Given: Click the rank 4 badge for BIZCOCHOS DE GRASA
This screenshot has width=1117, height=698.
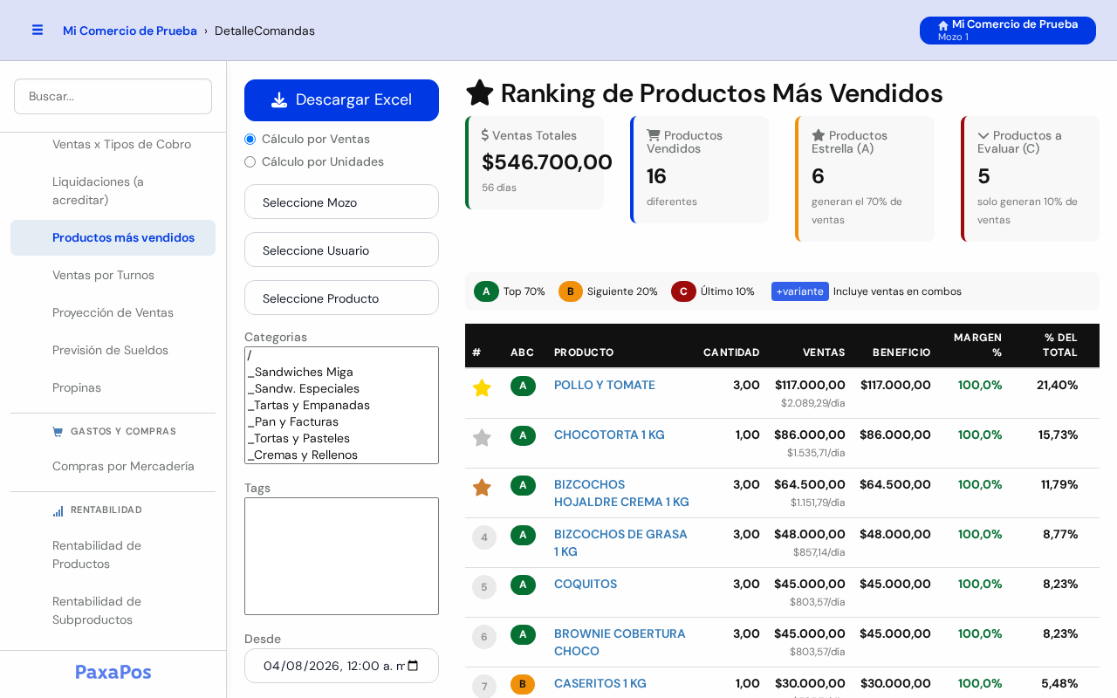Looking at the screenshot, I should point(484,537).
